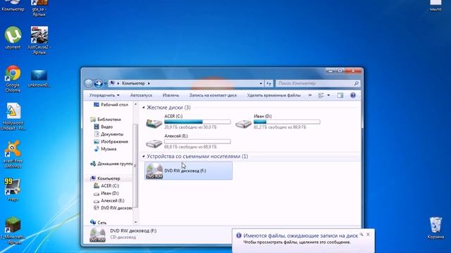Select the Иван (D:) drive icon in main pane
Viewport: 451px width, 253px height.
(243, 124)
